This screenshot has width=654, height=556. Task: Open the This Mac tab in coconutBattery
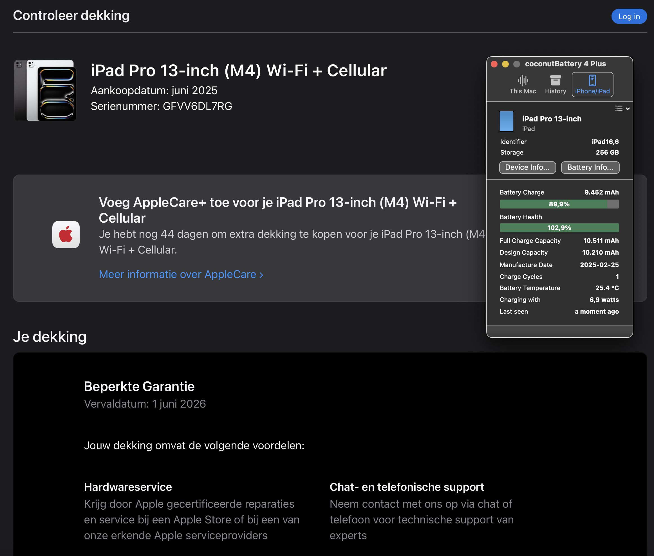(523, 85)
